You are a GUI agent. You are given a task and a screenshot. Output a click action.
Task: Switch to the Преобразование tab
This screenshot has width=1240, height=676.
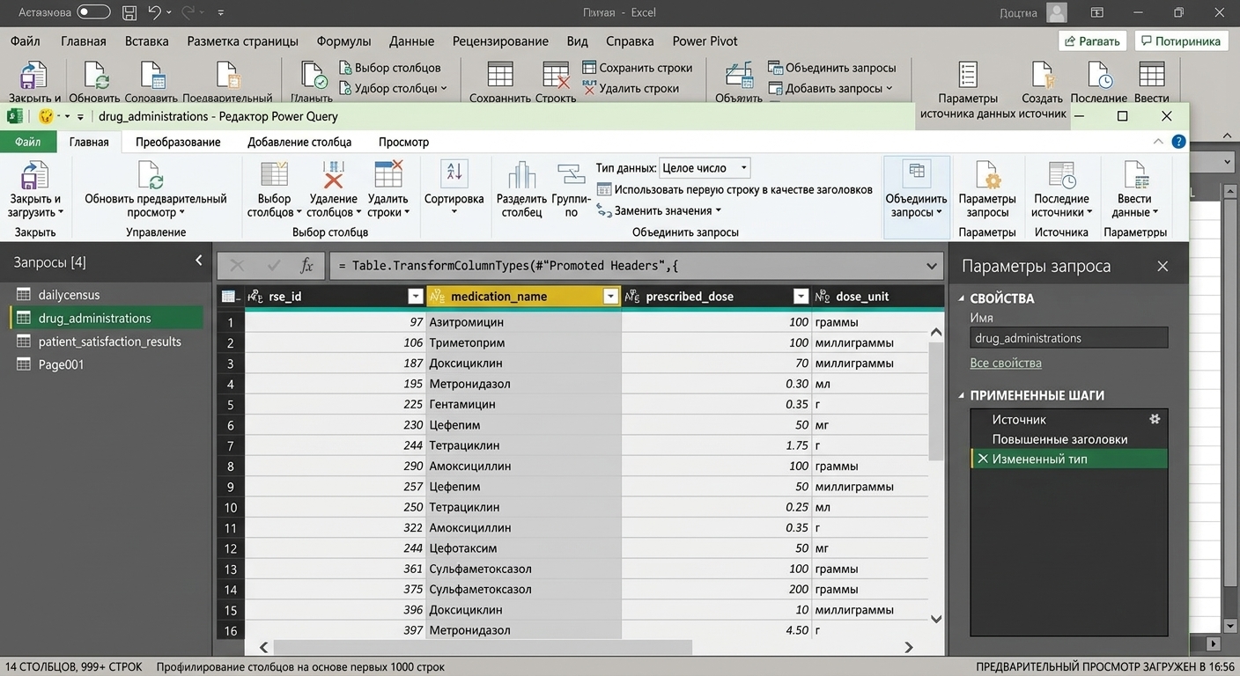(178, 142)
